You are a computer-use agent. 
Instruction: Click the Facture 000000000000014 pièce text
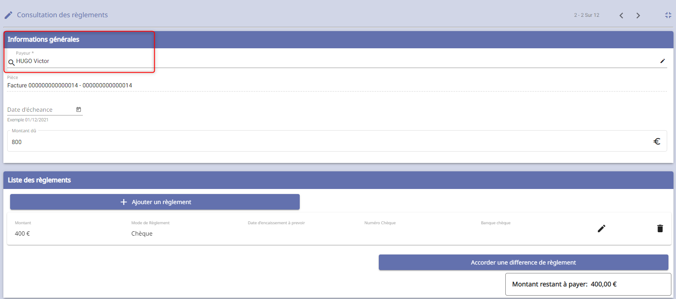point(70,85)
